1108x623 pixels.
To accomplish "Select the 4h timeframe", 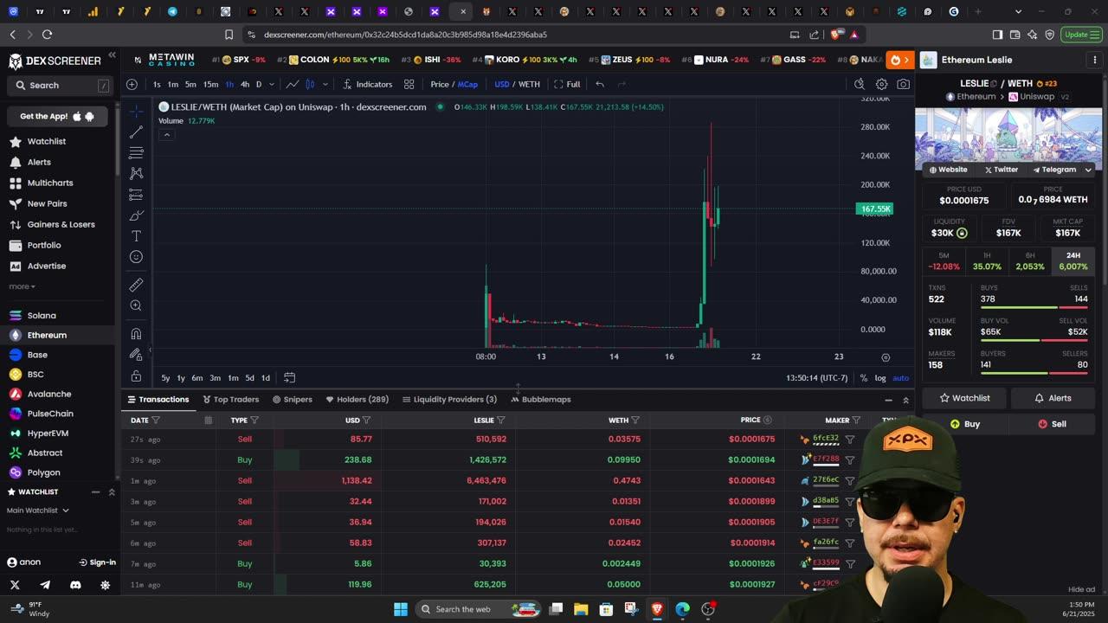I will 245,84.
